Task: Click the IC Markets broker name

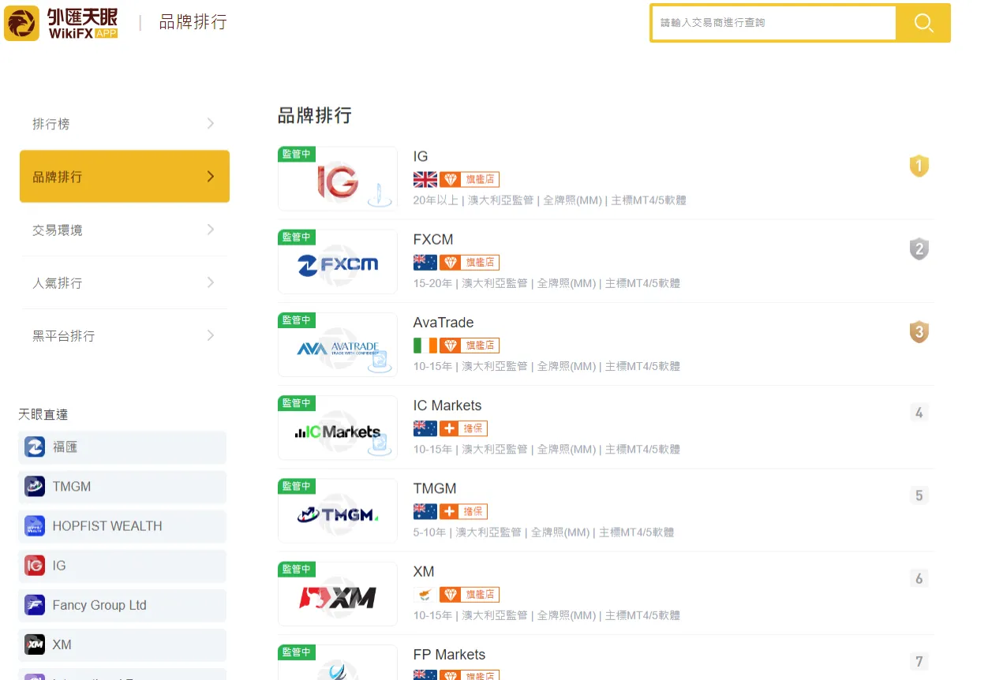Action: click(447, 405)
